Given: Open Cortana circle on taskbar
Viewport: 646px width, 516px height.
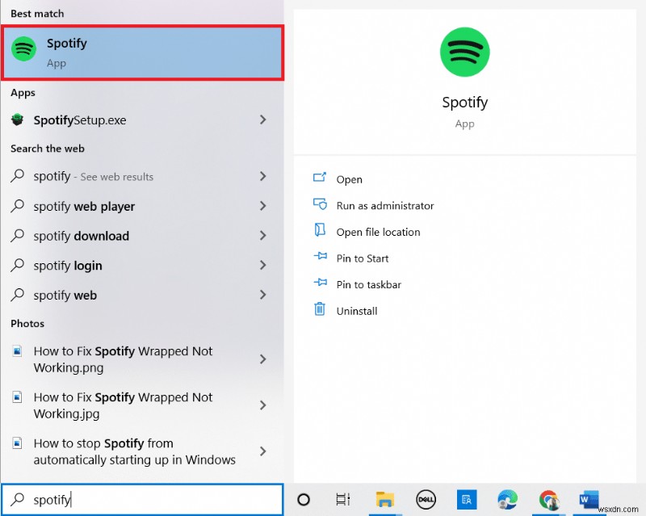Looking at the screenshot, I should 304,500.
